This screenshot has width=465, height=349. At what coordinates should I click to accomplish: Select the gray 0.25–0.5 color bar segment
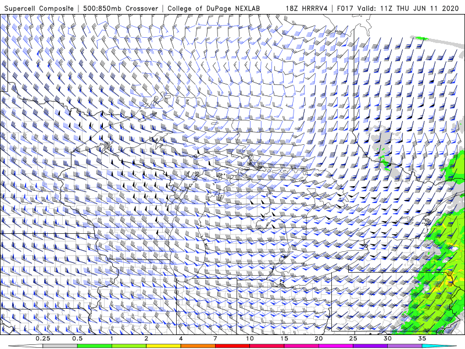click(60, 346)
